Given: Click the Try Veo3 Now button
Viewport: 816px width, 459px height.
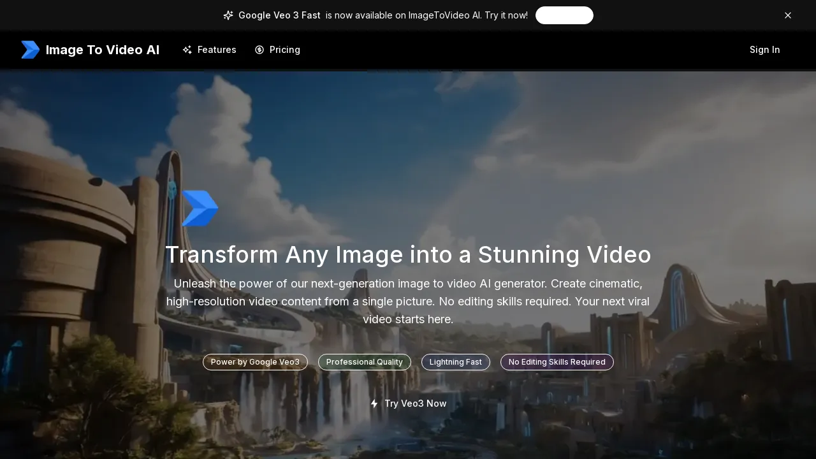Looking at the screenshot, I should point(408,404).
